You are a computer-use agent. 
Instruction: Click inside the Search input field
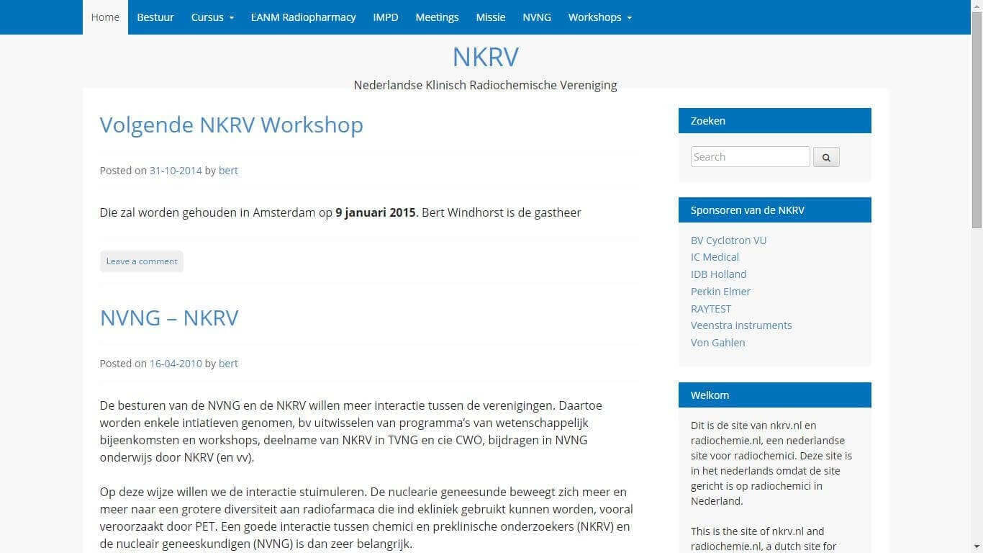point(750,156)
